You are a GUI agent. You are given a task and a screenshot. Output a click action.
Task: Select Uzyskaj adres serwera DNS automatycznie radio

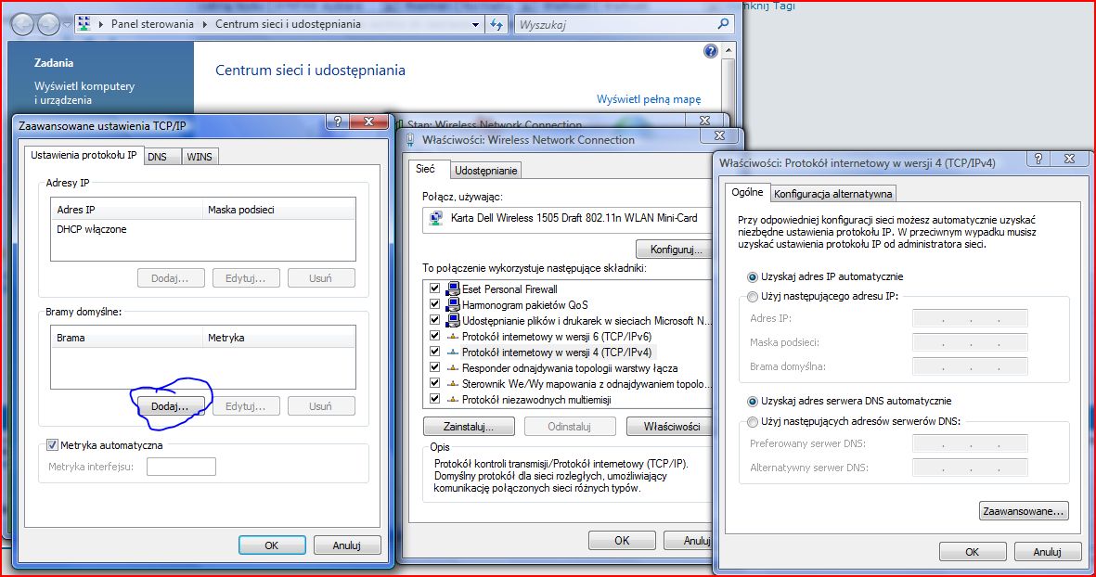pyautogui.click(x=752, y=401)
